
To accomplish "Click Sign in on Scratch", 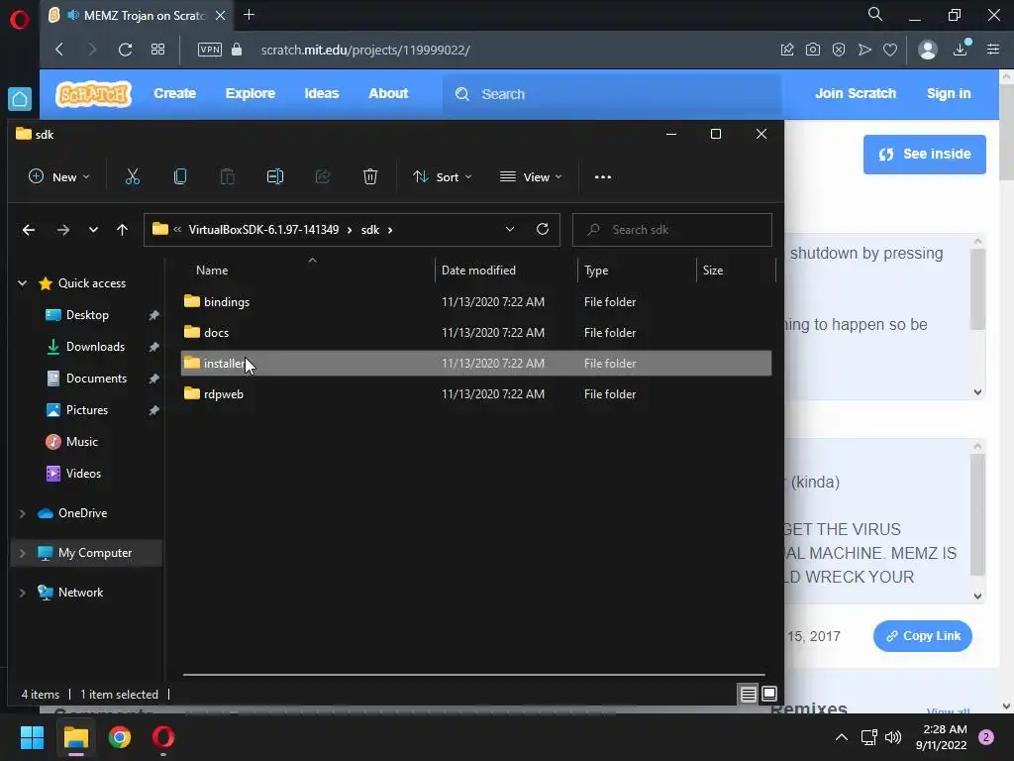I will coord(949,93).
